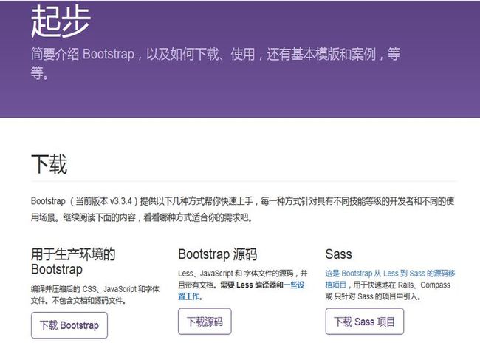Click the 下载 Bootstrap button
The image size is (480, 343).
[69, 325]
